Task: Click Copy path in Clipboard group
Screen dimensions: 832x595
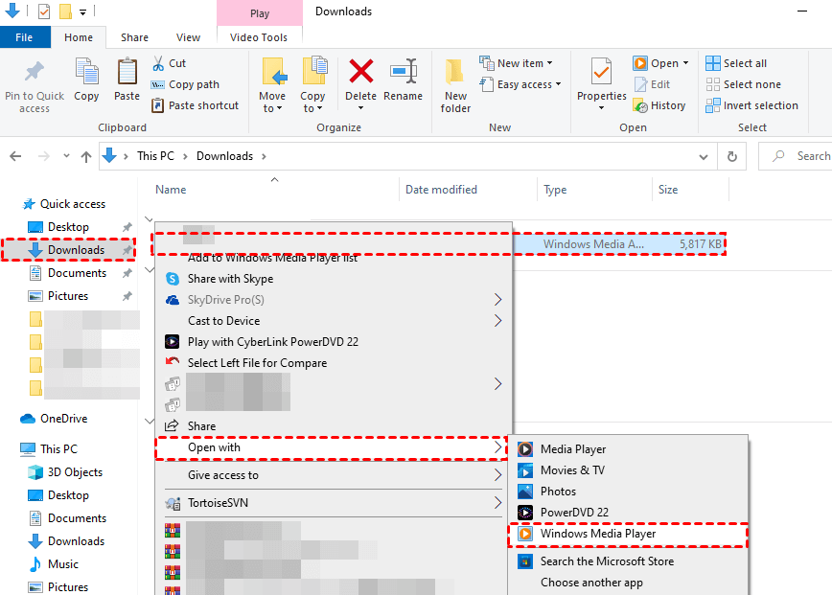Action: (185, 84)
